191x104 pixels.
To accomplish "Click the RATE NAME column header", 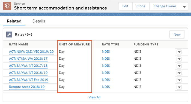I will pos(19,44).
